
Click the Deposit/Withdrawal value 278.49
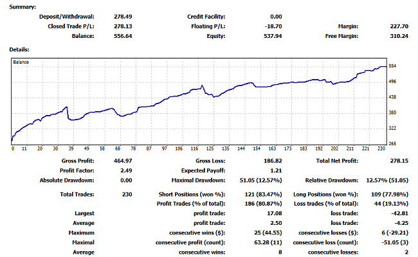123,17
